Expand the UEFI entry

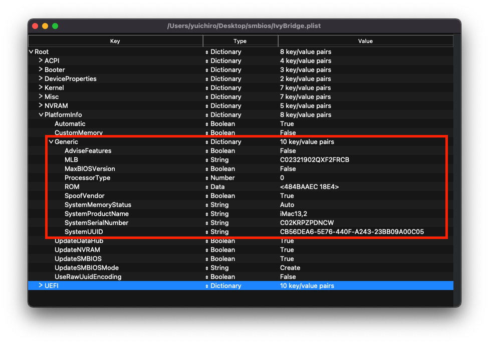[41, 285]
